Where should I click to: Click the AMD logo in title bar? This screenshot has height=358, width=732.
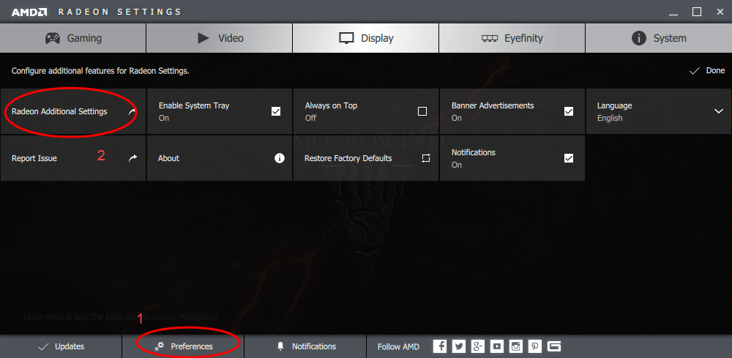pos(29,12)
